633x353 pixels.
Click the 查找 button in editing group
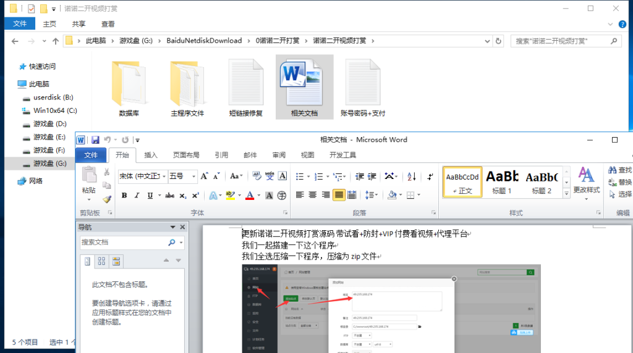[620, 170]
